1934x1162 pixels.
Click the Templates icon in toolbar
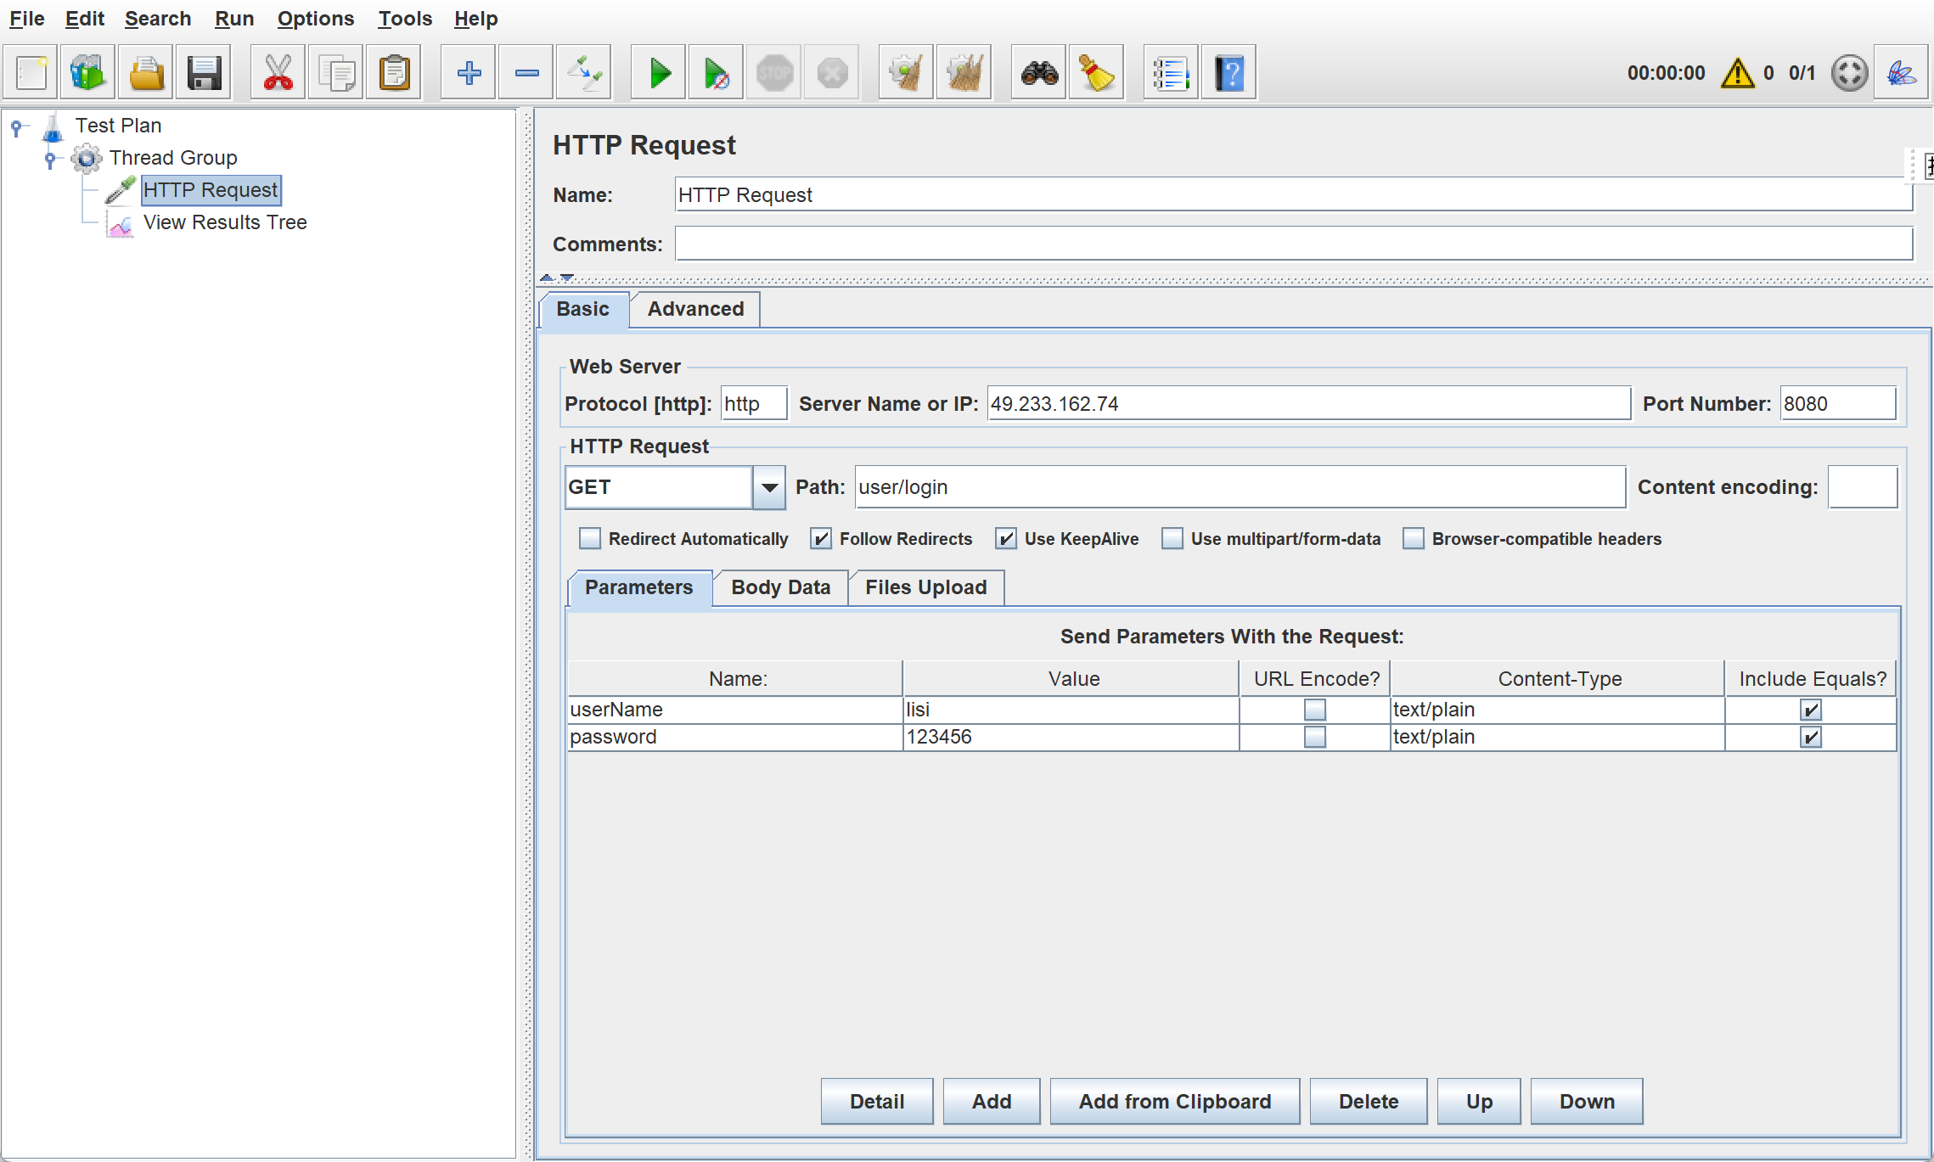coord(87,74)
